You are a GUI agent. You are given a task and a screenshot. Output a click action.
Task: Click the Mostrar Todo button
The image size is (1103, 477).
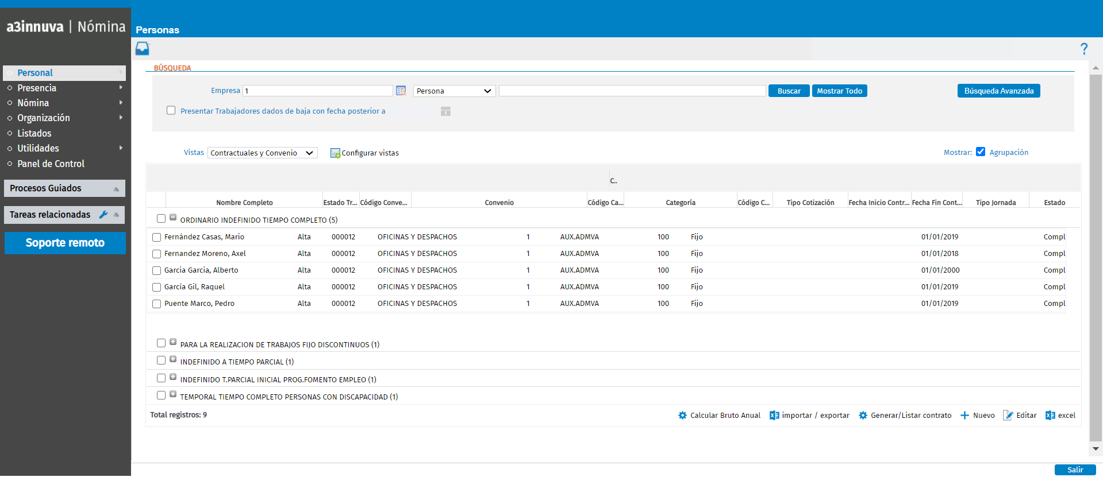click(839, 91)
